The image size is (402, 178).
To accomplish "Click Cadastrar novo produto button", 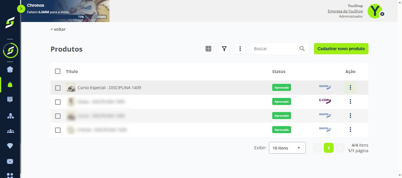I will click(x=341, y=49).
